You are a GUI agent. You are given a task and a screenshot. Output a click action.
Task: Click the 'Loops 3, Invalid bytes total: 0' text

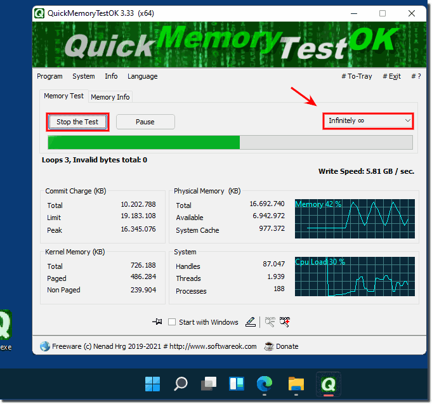(95, 160)
